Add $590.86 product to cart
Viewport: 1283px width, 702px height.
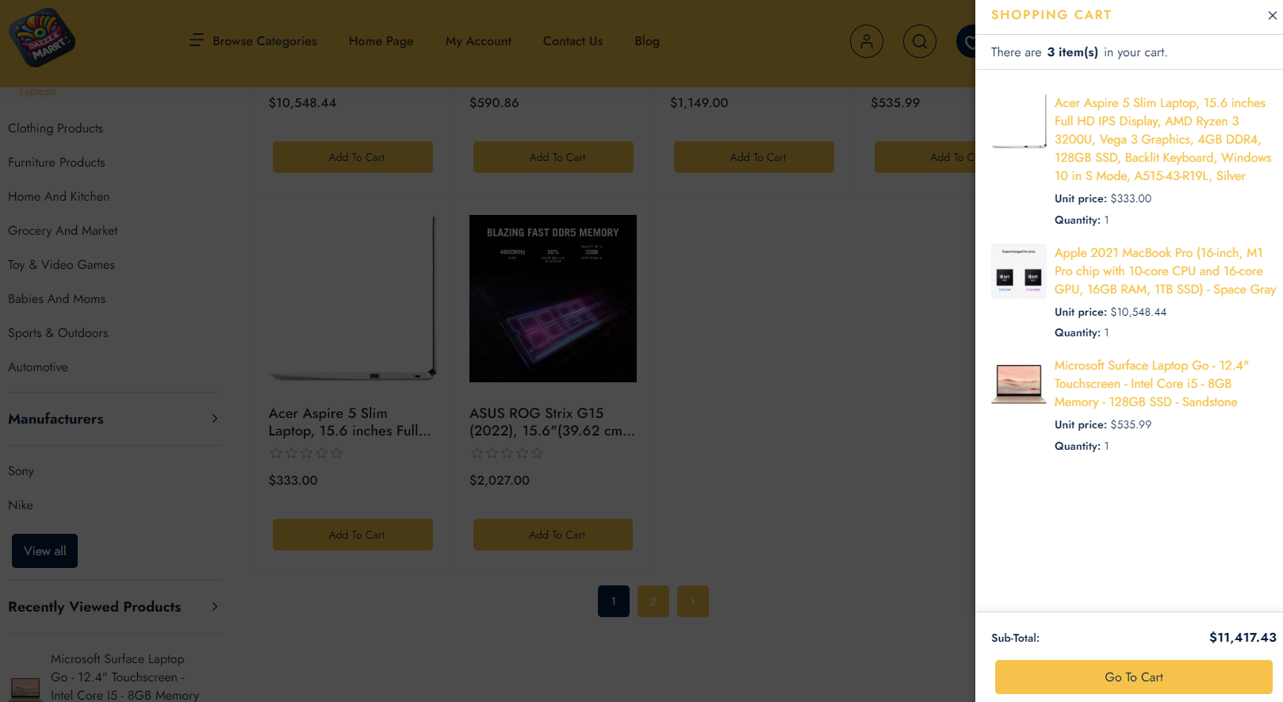[x=553, y=157]
